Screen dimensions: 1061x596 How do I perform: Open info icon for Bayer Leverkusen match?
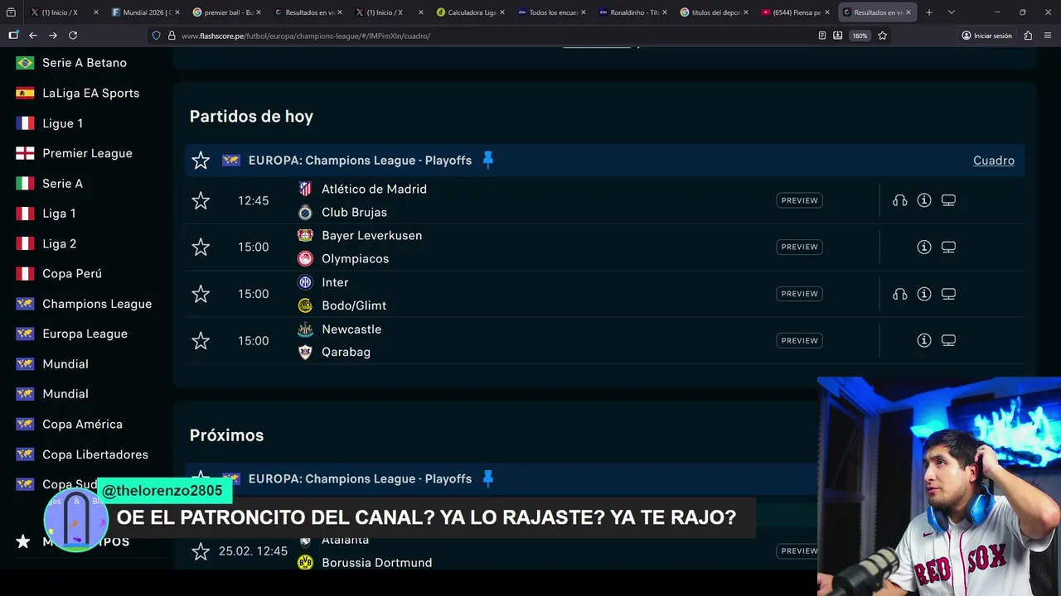click(x=924, y=247)
